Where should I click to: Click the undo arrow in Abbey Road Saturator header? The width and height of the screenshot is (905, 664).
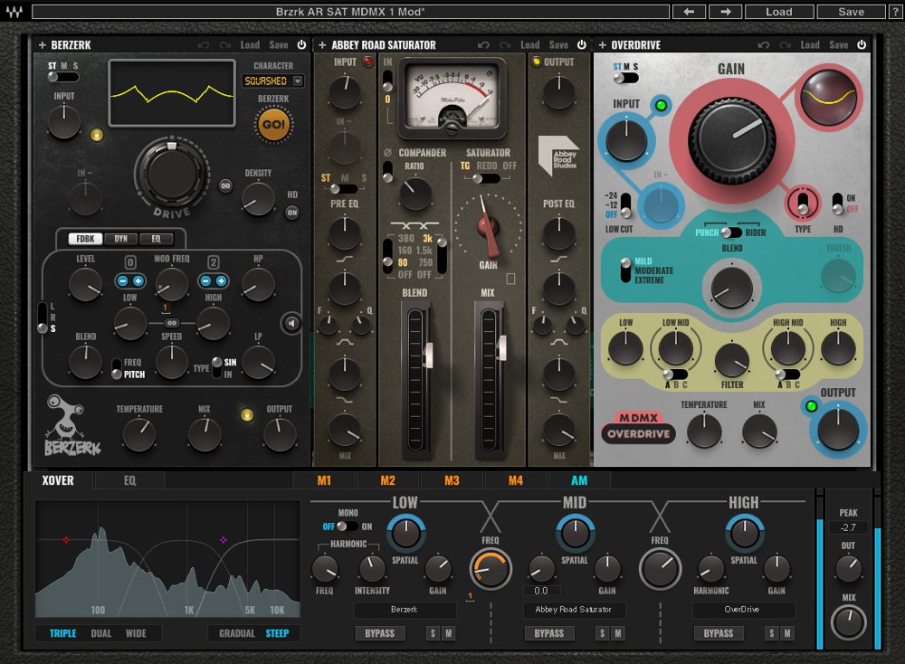(x=482, y=44)
